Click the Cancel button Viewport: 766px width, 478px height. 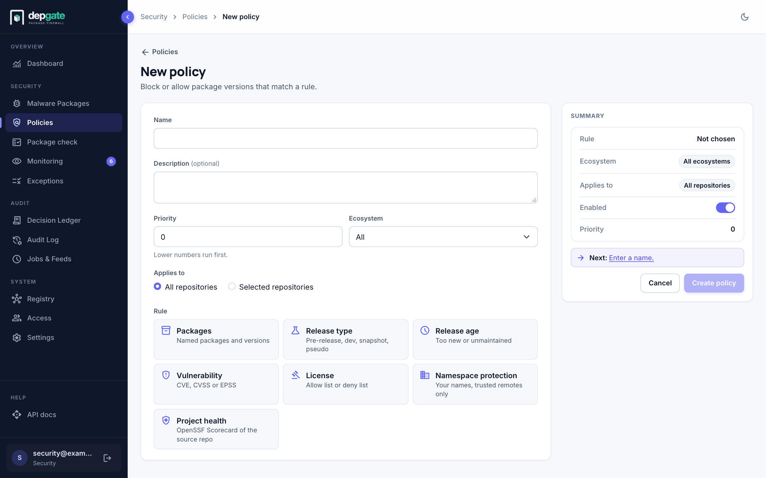click(660, 283)
